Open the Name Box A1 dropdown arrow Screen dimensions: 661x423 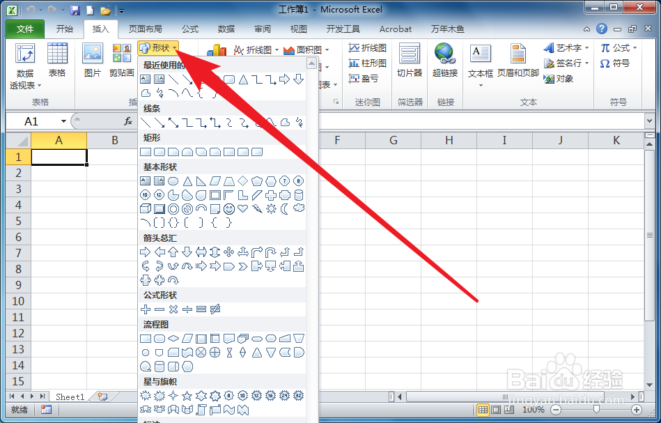click(63, 121)
